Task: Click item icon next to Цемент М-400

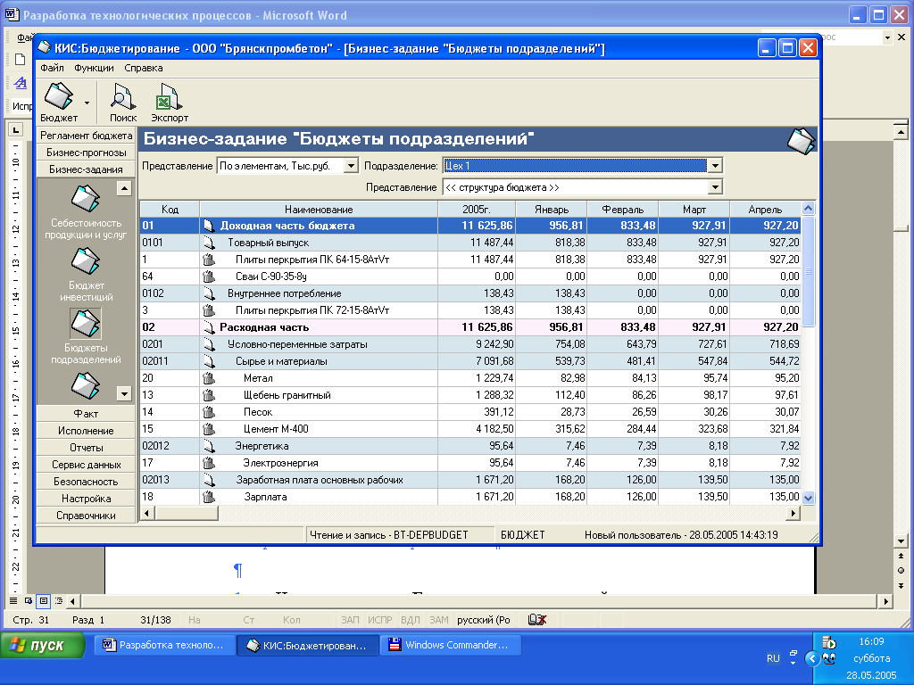Action: pyautogui.click(x=209, y=429)
